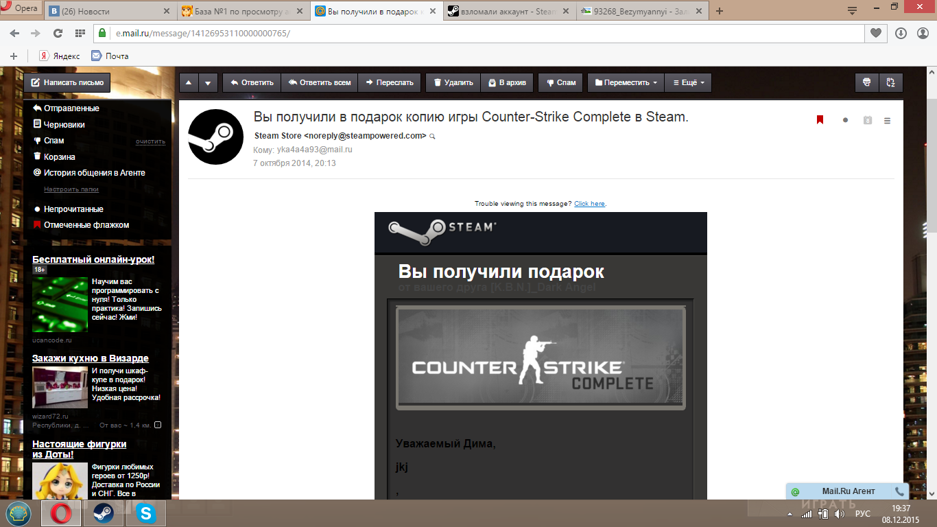Open the Opera menu button
Screen dimensions: 937x527
point(22,8)
